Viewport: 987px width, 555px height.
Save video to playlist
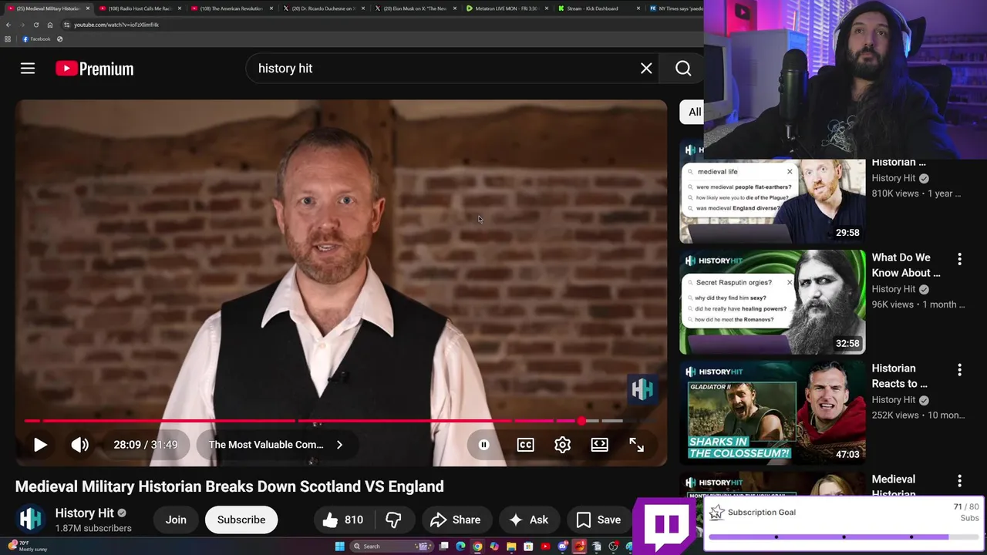(x=598, y=520)
